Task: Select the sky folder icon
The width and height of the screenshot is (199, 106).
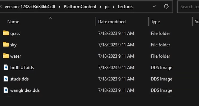Action: [x=6, y=45]
